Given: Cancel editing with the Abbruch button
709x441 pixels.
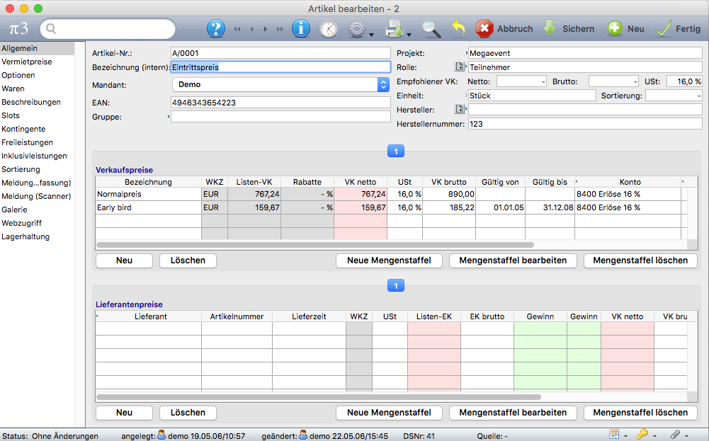Looking at the screenshot, I should 504,28.
